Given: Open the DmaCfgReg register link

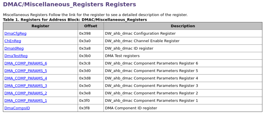Looking at the screenshot, I should pos(15,34).
